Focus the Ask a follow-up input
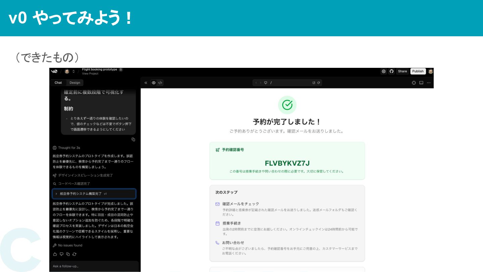This screenshot has width=483, height=272. point(94,266)
